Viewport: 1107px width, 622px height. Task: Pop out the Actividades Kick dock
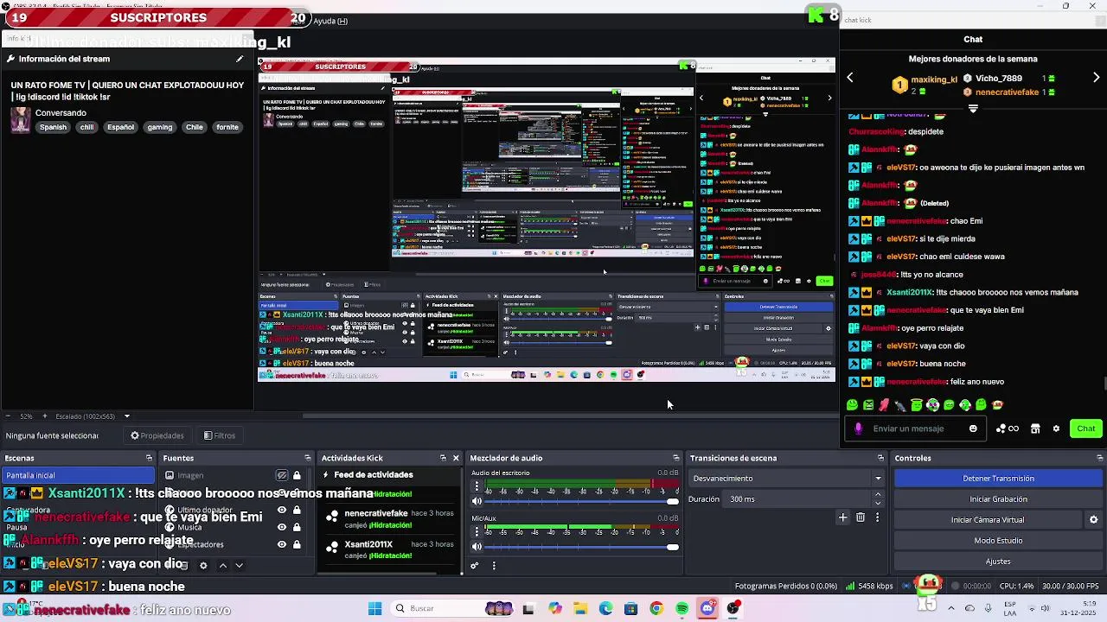(443, 458)
